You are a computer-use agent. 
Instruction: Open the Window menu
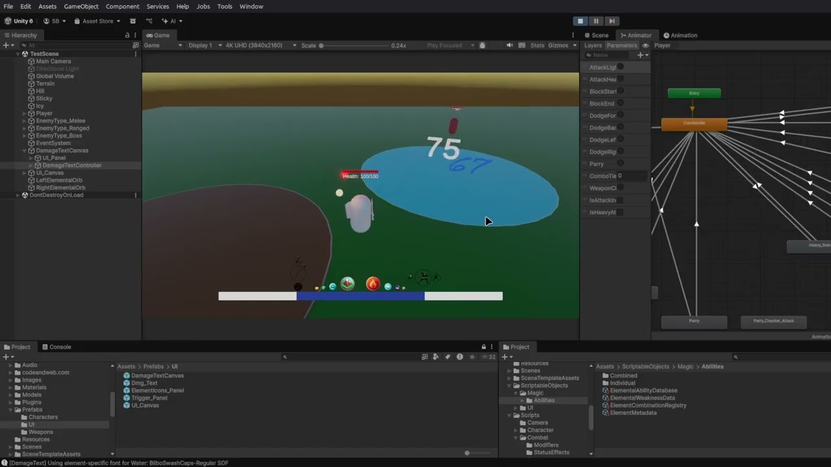pos(251,6)
